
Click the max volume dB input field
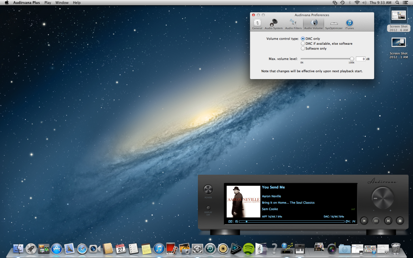[360, 59]
